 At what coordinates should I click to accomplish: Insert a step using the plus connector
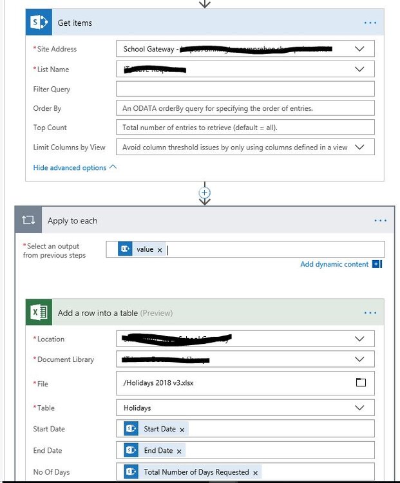205,193
